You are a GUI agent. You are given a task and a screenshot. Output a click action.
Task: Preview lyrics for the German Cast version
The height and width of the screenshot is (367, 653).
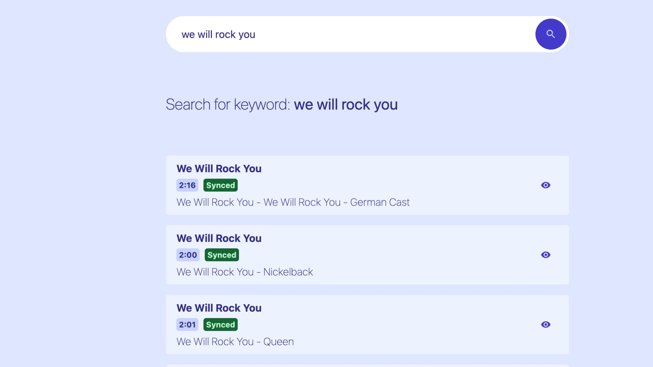click(x=546, y=185)
